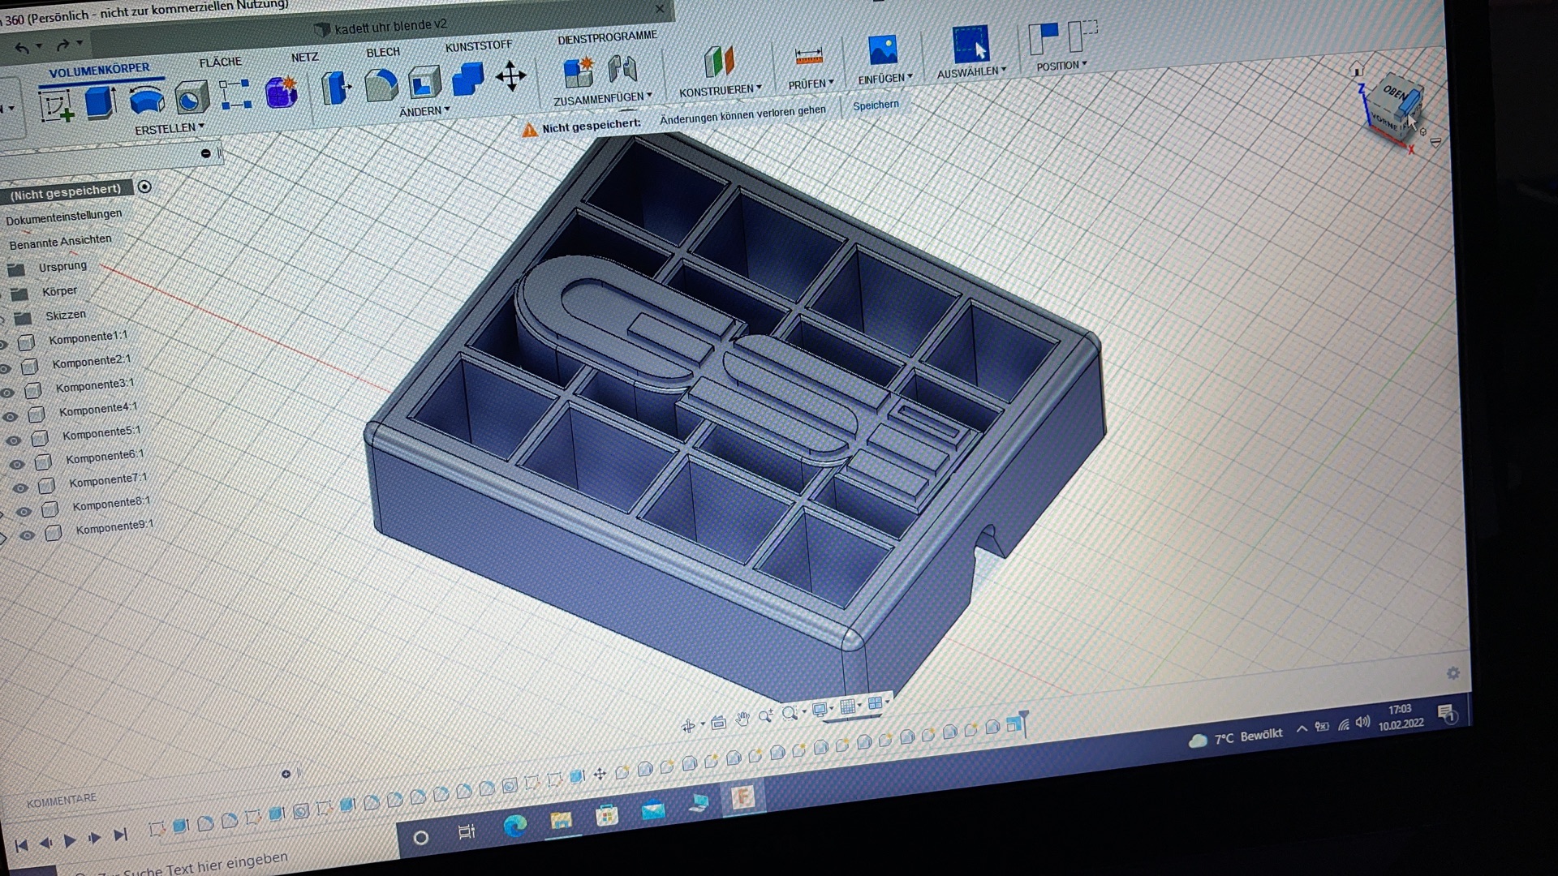This screenshot has width=1558, height=876.
Task: Select the Fillet tool icon
Action: (381, 84)
